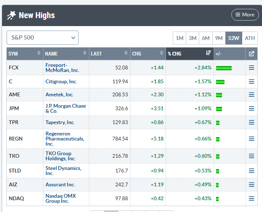Image resolution: width=262 pixels, height=212 pixels.
Task: Select the 1M period tab
Action: [179, 38]
